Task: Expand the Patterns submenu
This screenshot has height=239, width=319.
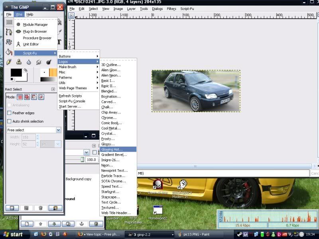Action: (x=78, y=77)
